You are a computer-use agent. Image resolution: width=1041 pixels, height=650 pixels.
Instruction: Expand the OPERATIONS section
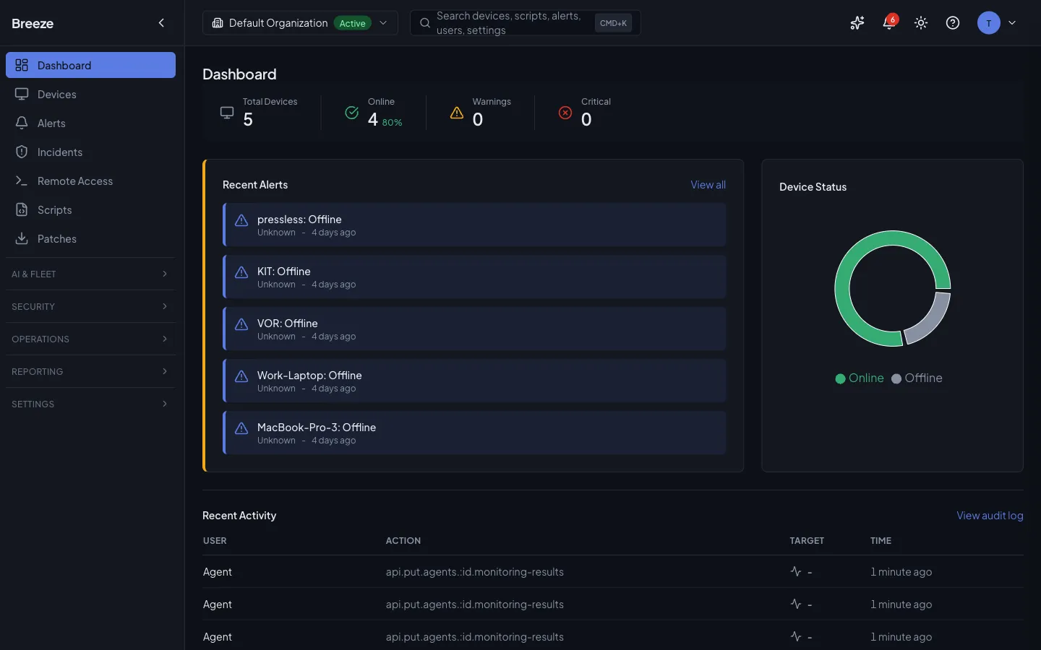coord(90,339)
